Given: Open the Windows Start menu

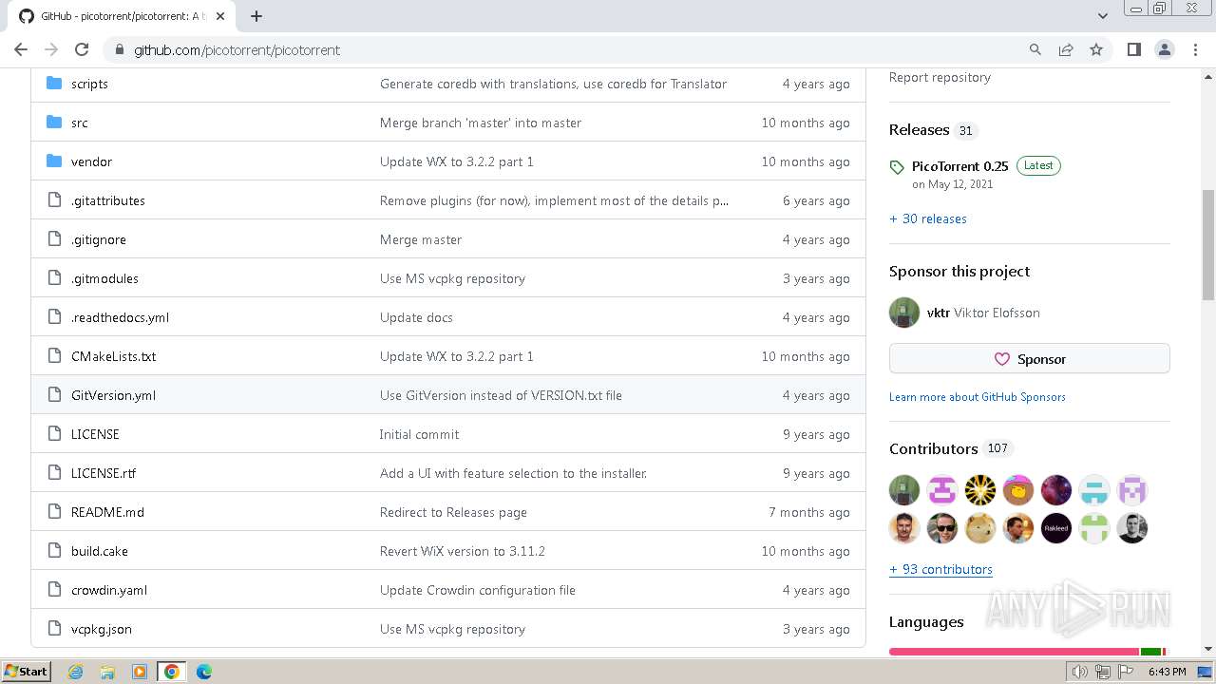Looking at the screenshot, I should pos(26,671).
